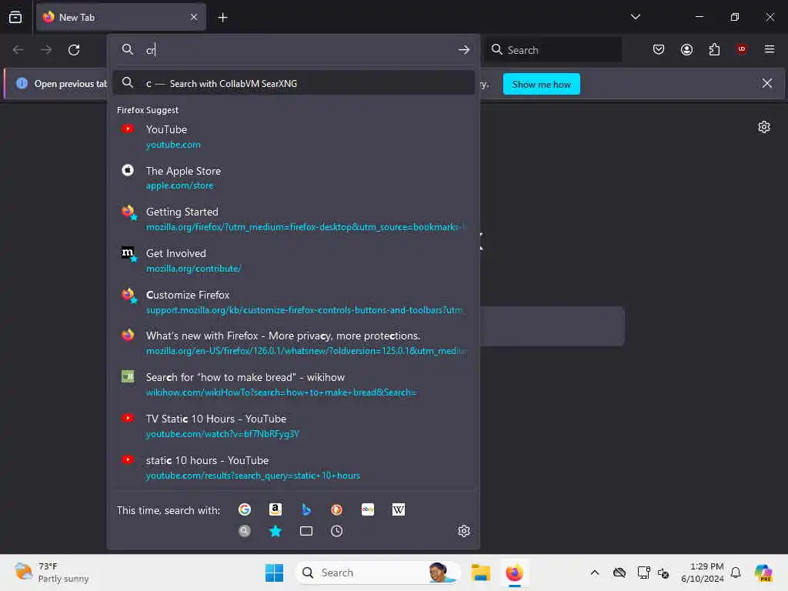
Task: Choose Getting Started suggestion
Action: click(293, 219)
